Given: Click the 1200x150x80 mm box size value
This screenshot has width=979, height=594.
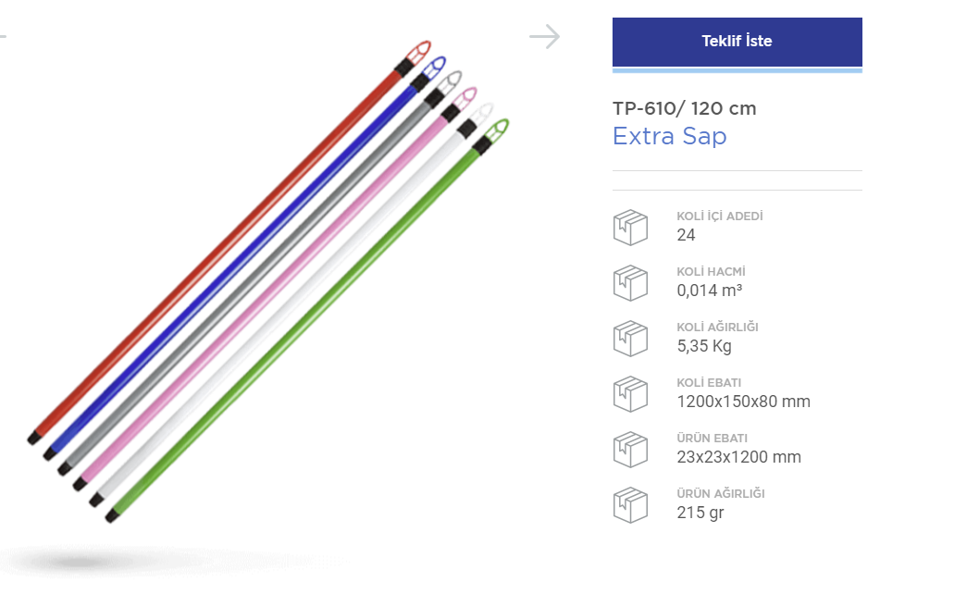Looking at the screenshot, I should click(x=743, y=402).
